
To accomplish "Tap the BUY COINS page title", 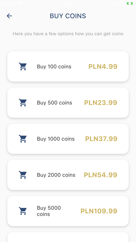I will tap(68, 16).
